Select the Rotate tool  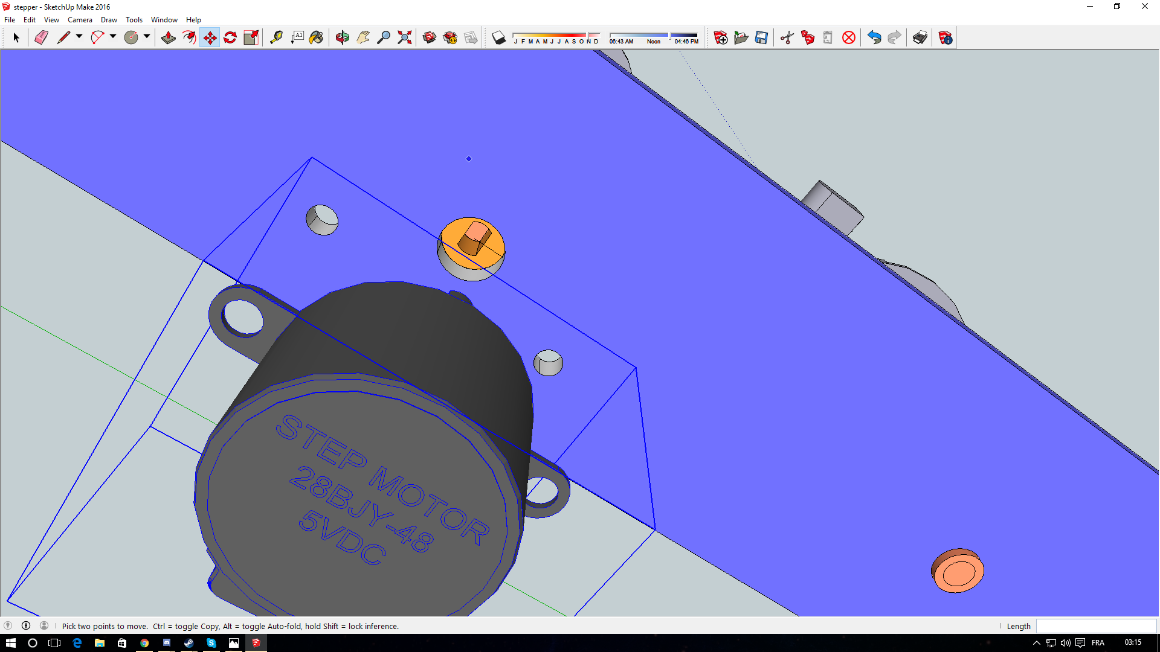(230, 37)
